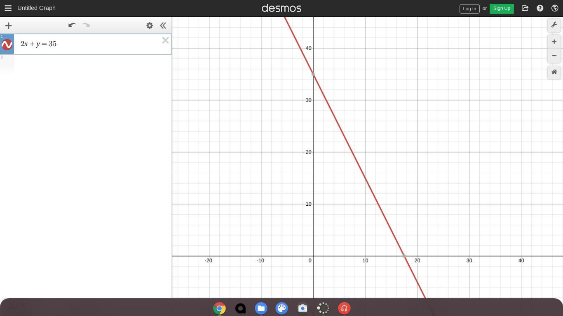Zoom in on the graph
The height and width of the screenshot is (316, 563).
(x=554, y=42)
